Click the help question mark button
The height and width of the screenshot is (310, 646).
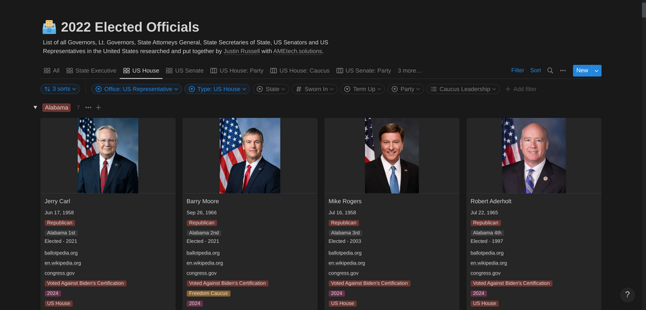pyautogui.click(x=627, y=295)
